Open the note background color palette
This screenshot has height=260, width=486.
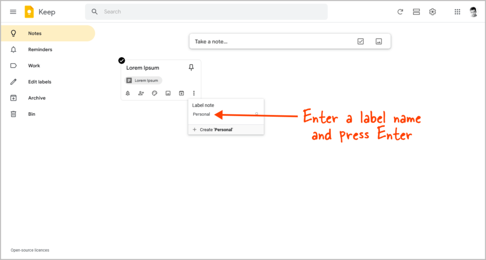(x=155, y=93)
